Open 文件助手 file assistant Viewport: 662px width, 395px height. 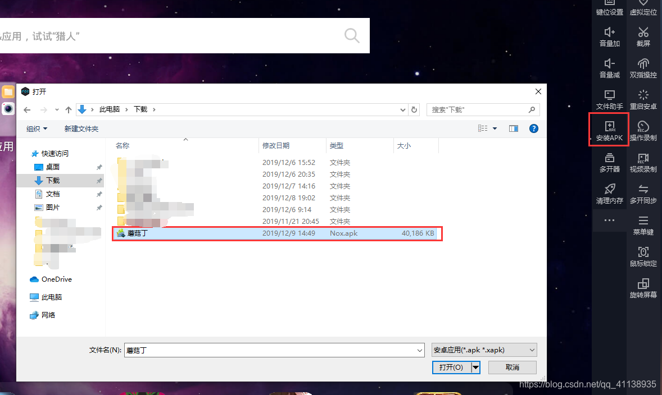(609, 100)
